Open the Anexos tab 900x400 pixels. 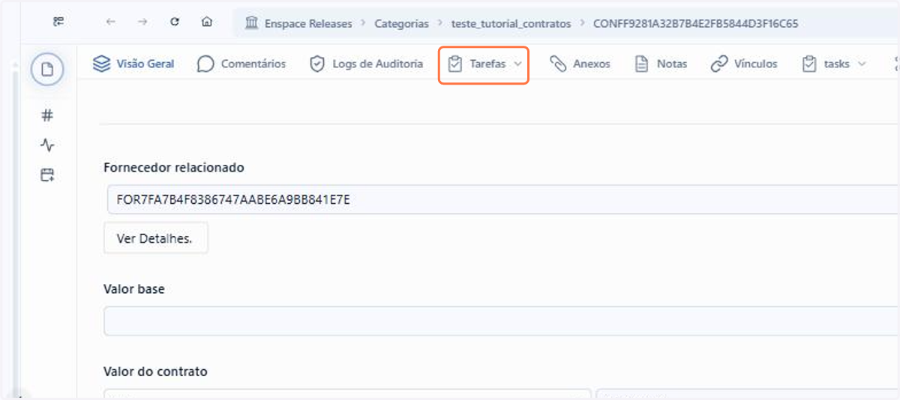pyautogui.click(x=580, y=64)
